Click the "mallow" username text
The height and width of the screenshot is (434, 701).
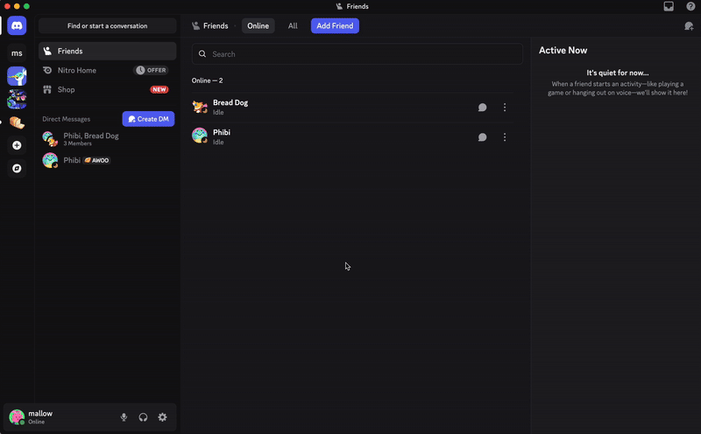pos(40,414)
